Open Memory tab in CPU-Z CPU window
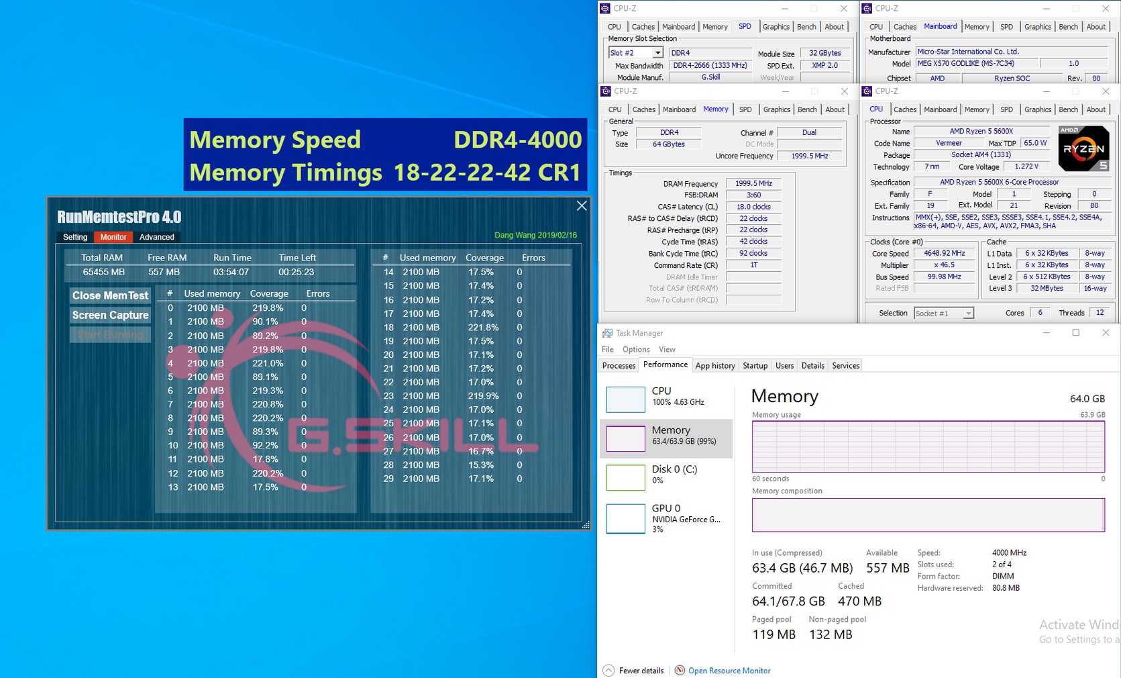Viewport: 1121px width, 678px height. tap(976, 109)
